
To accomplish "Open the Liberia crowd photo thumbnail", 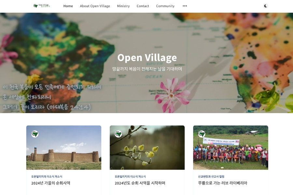I will 230,148.
